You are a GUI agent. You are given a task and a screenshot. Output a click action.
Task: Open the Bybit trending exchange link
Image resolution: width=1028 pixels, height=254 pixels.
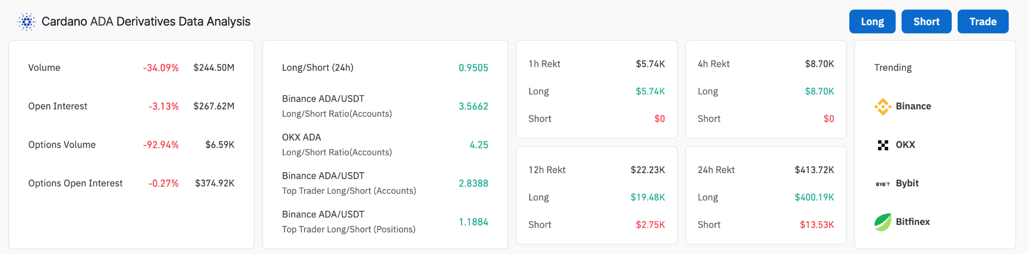pos(907,184)
